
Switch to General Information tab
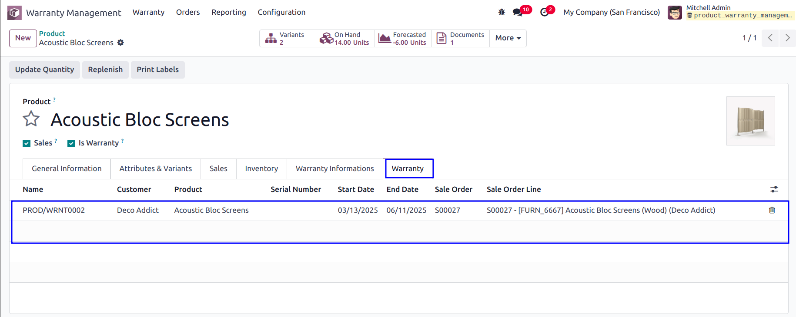67,168
